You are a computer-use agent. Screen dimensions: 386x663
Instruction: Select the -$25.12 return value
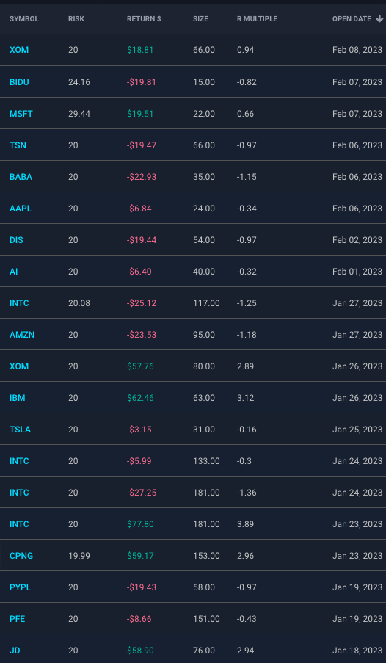[142, 303]
